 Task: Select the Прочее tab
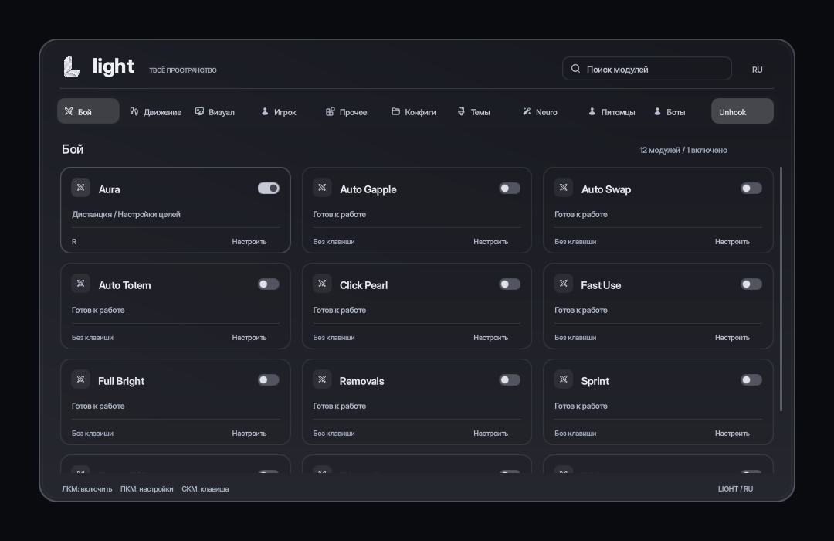coord(346,112)
